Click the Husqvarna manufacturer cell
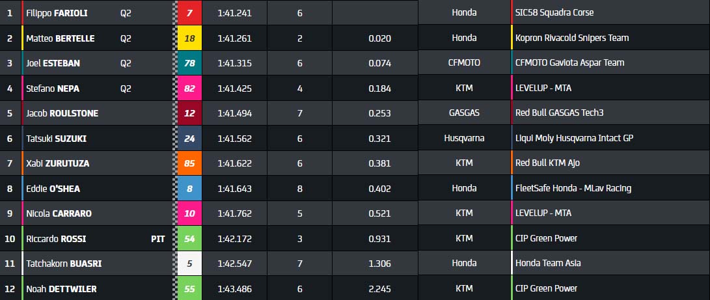 click(x=464, y=139)
